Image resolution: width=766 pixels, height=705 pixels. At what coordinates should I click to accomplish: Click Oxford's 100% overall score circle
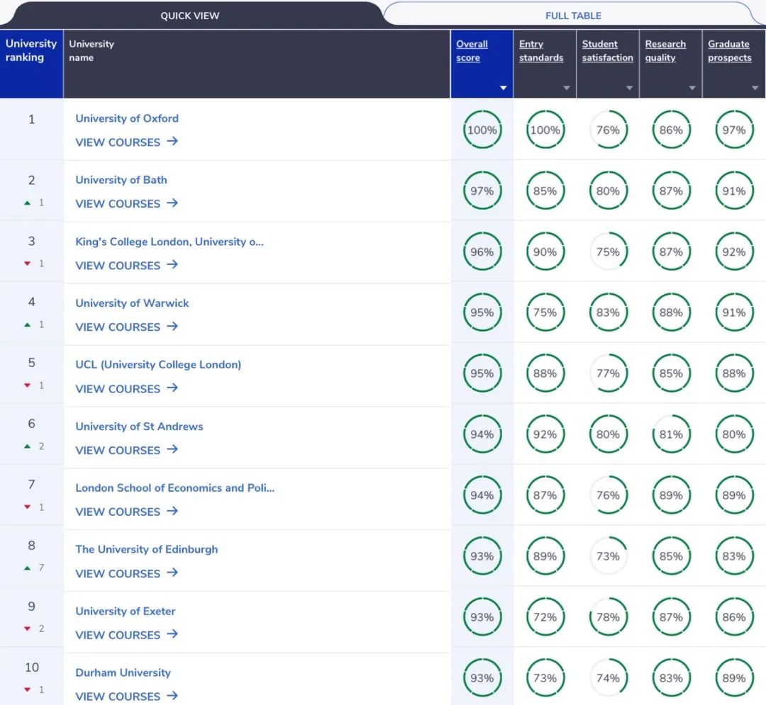click(x=482, y=130)
